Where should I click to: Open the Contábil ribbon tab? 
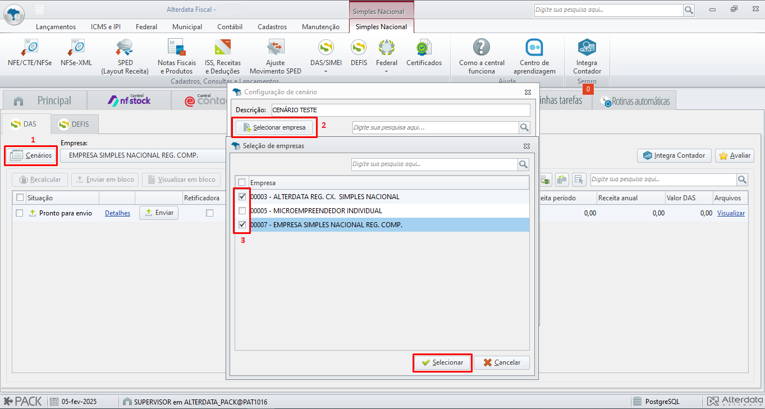[230, 27]
